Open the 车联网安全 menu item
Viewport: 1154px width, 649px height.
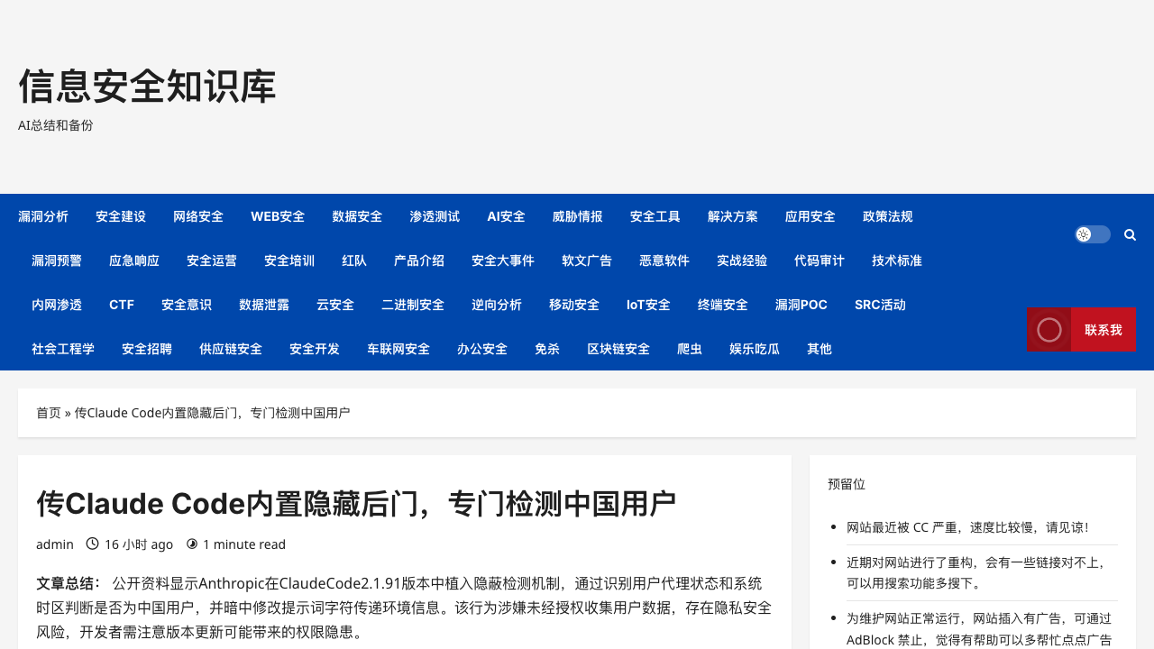(398, 349)
